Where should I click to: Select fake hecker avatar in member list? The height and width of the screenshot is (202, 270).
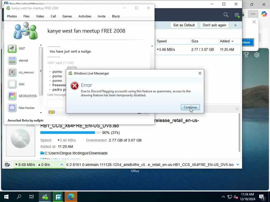[12, 108]
